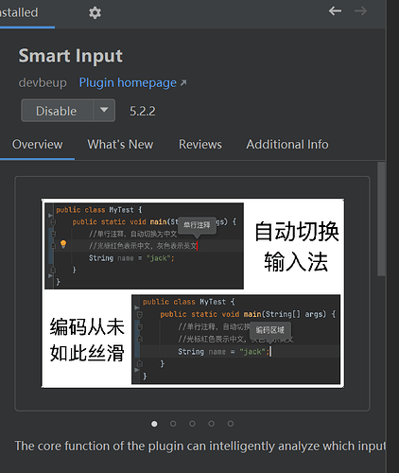The height and width of the screenshot is (473, 399).
Task: Open the plugin settings gear menu
Action: click(x=95, y=13)
